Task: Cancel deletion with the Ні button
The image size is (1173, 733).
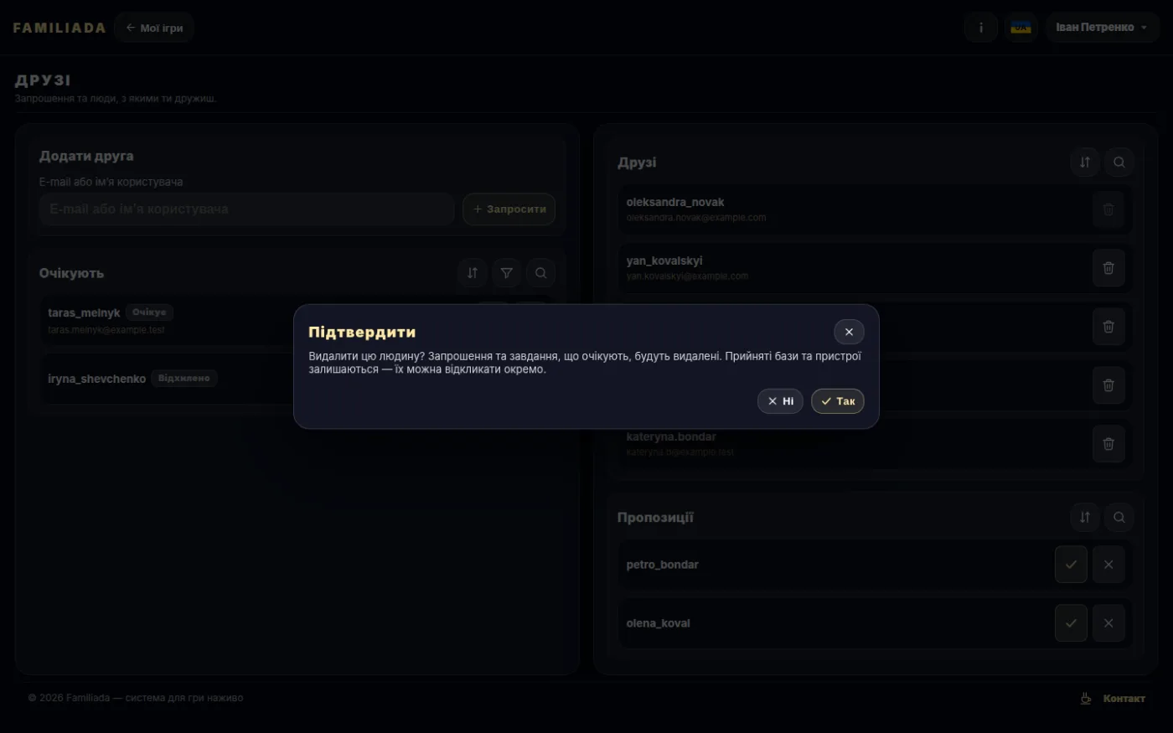Action: coord(780,401)
